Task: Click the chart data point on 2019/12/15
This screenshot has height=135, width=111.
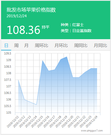Action: (43, 61)
